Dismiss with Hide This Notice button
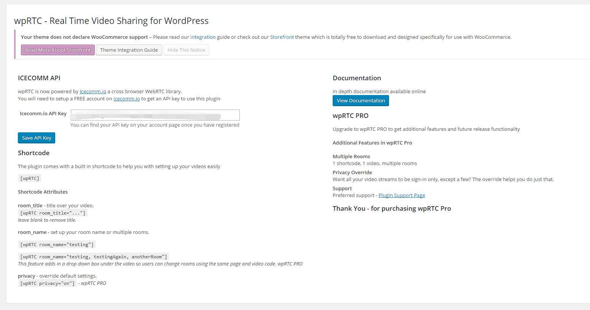 click(x=186, y=50)
